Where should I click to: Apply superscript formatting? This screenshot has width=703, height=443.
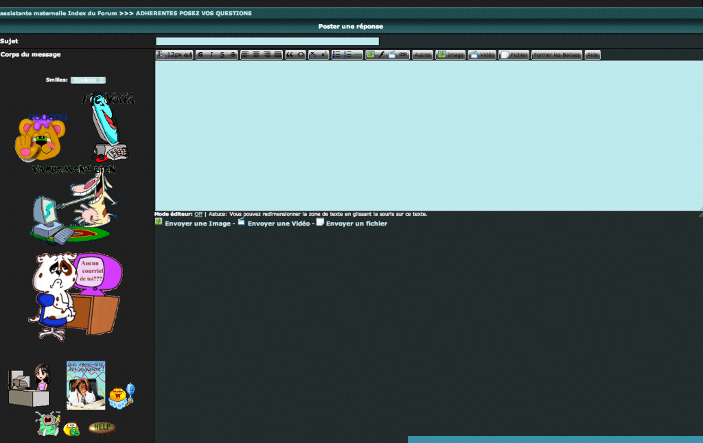(x=324, y=55)
